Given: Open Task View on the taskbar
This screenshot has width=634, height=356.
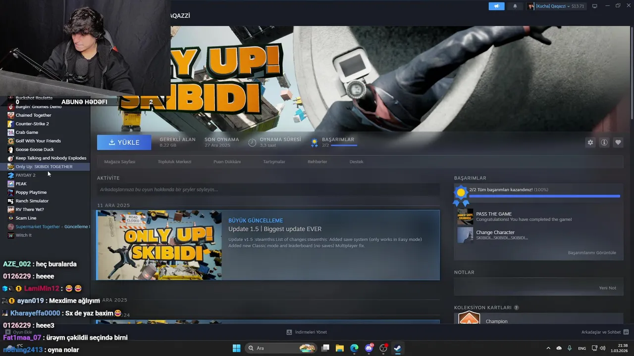Looking at the screenshot, I should coord(325,348).
